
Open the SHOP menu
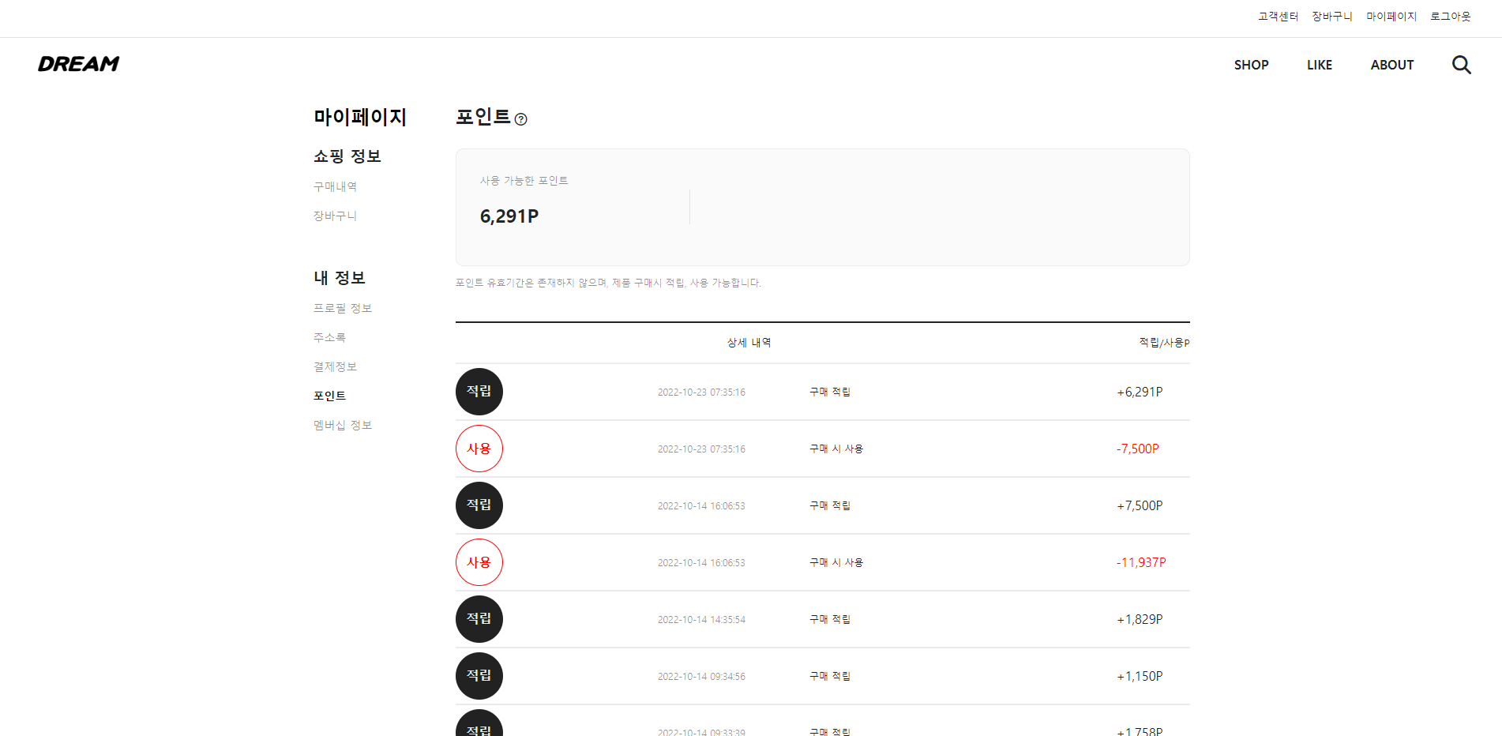coord(1251,65)
